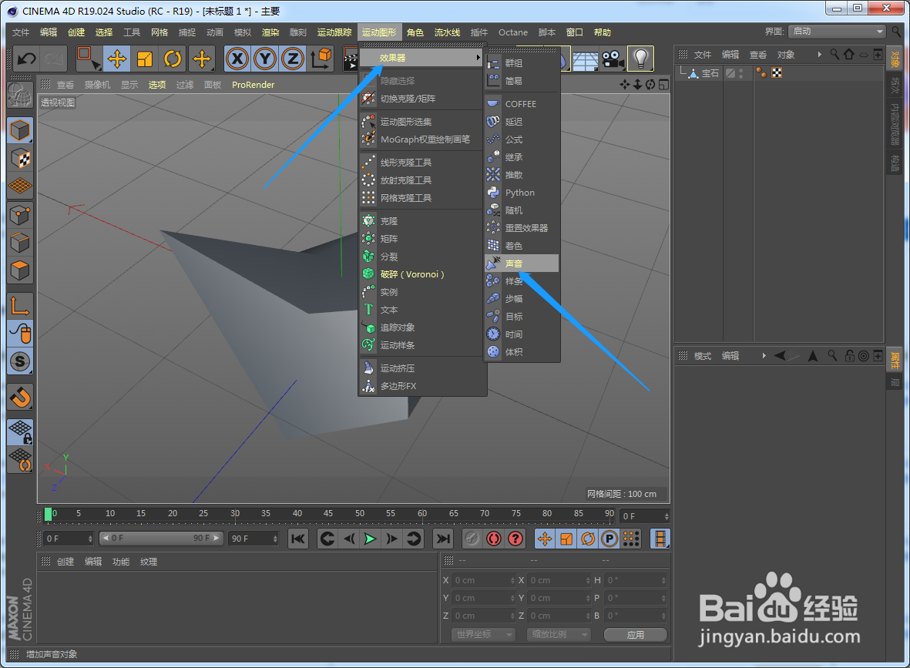Go to start of animation
910x668 pixels.
298,539
